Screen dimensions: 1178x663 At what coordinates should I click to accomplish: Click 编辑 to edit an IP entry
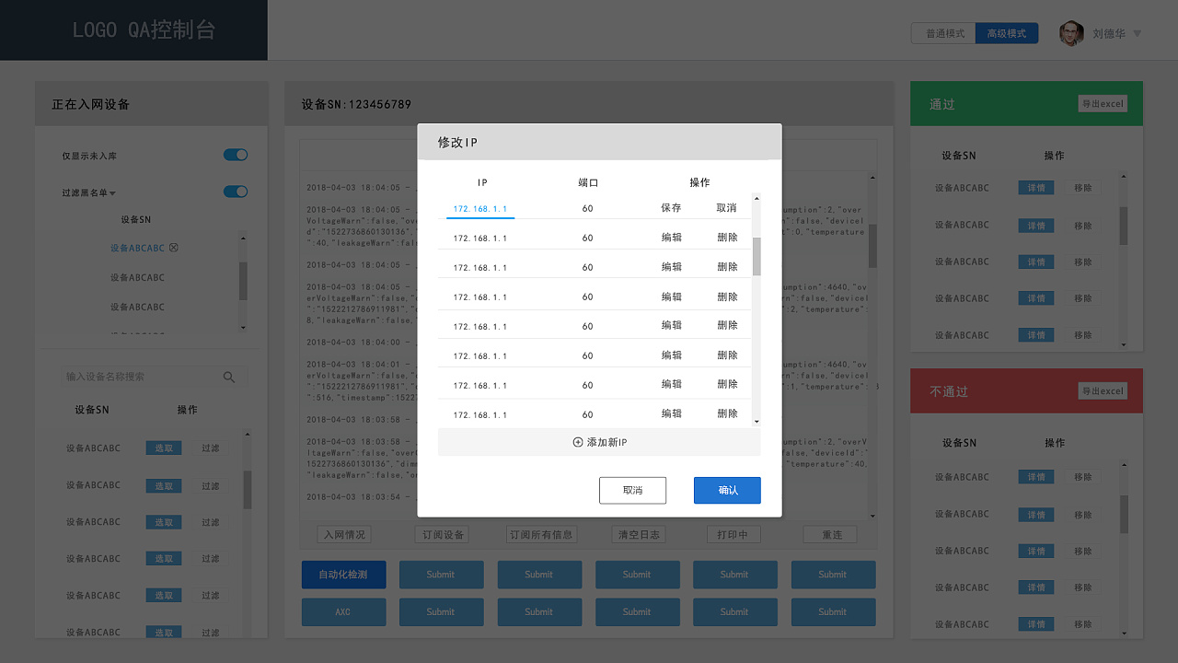pyautogui.click(x=671, y=238)
